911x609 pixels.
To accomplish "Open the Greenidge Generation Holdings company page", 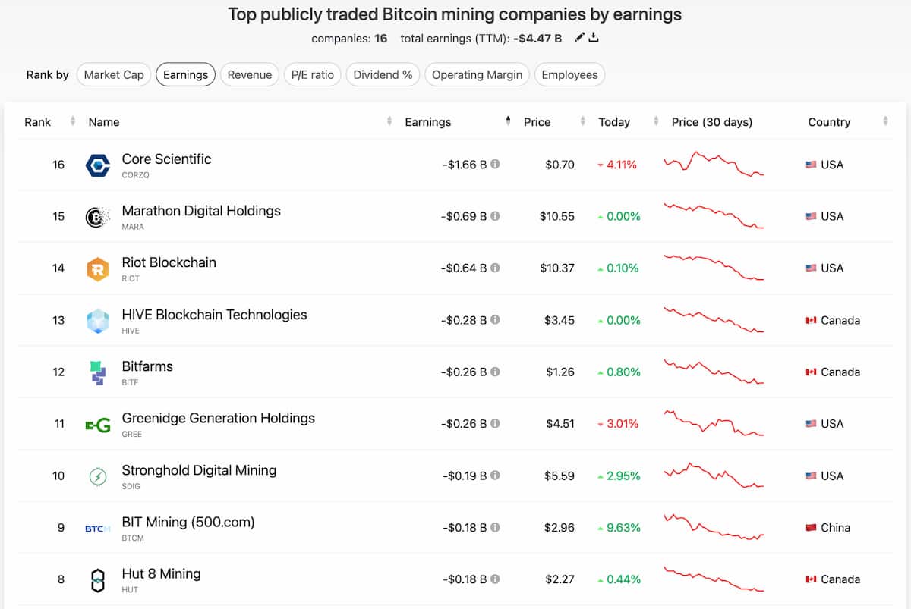I will tap(217, 418).
